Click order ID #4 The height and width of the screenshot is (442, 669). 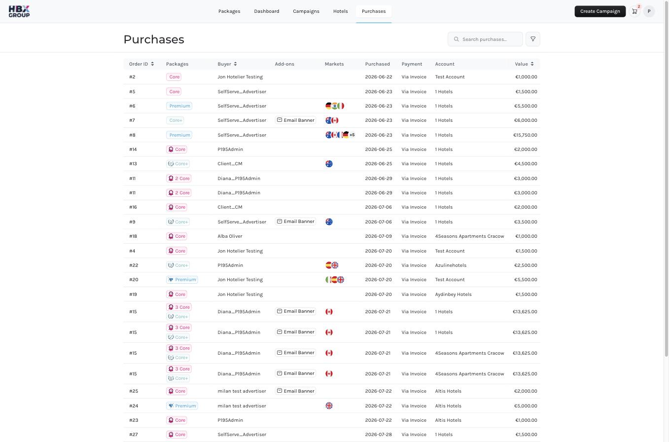pyautogui.click(x=132, y=251)
